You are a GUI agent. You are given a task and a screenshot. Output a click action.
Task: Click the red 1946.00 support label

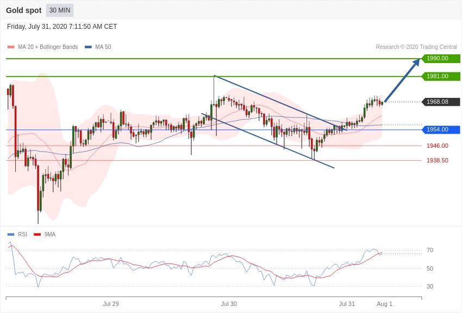438,146
